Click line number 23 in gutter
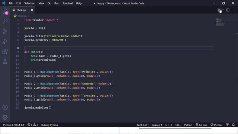Image resolution: width=238 pixels, height=134 pixels. click(x=17, y=108)
